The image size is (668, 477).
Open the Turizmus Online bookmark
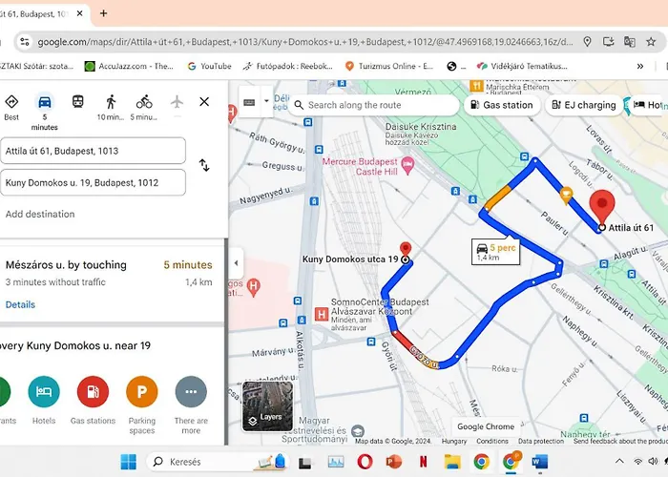click(x=389, y=66)
